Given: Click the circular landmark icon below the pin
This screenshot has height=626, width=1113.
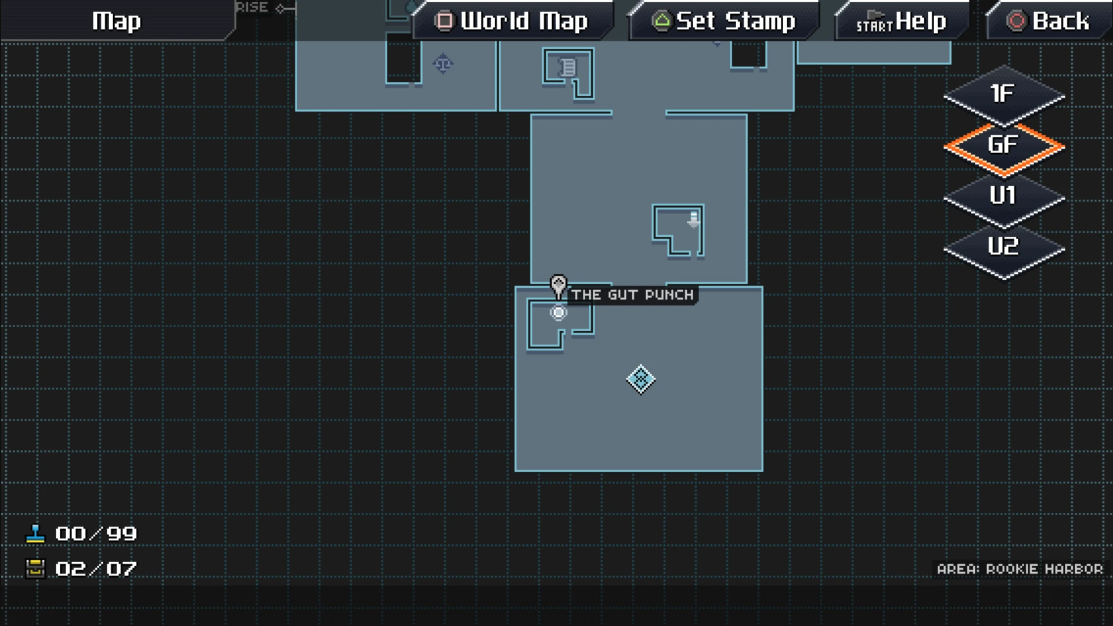Looking at the screenshot, I should pyautogui.click(x=558, y=313).
